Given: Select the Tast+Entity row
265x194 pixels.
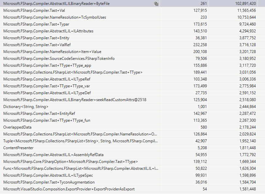Looking at the screenshot, I should click(132, 38).
